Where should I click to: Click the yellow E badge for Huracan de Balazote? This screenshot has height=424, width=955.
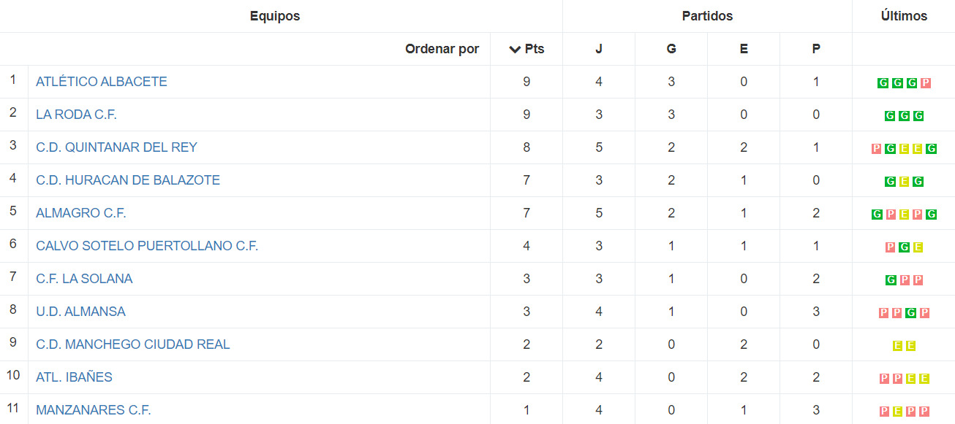coord(904,182)
